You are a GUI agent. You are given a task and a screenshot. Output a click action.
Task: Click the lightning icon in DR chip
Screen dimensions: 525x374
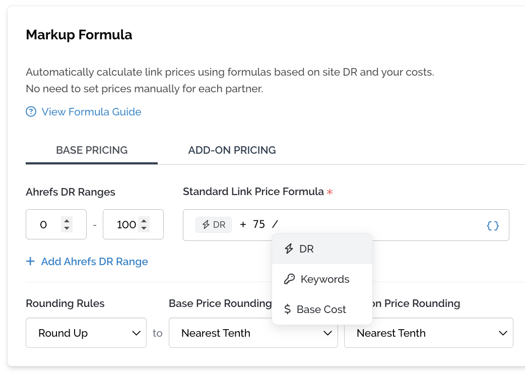pyautogui.click(x=206, y=225)
